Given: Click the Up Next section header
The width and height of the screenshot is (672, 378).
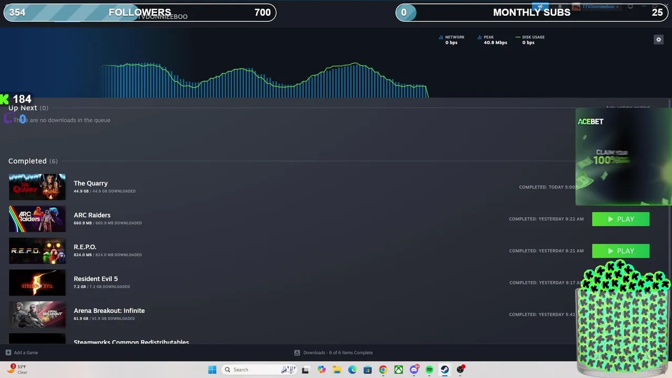Looking at the screenshot, I should click(x=28, y=108).
